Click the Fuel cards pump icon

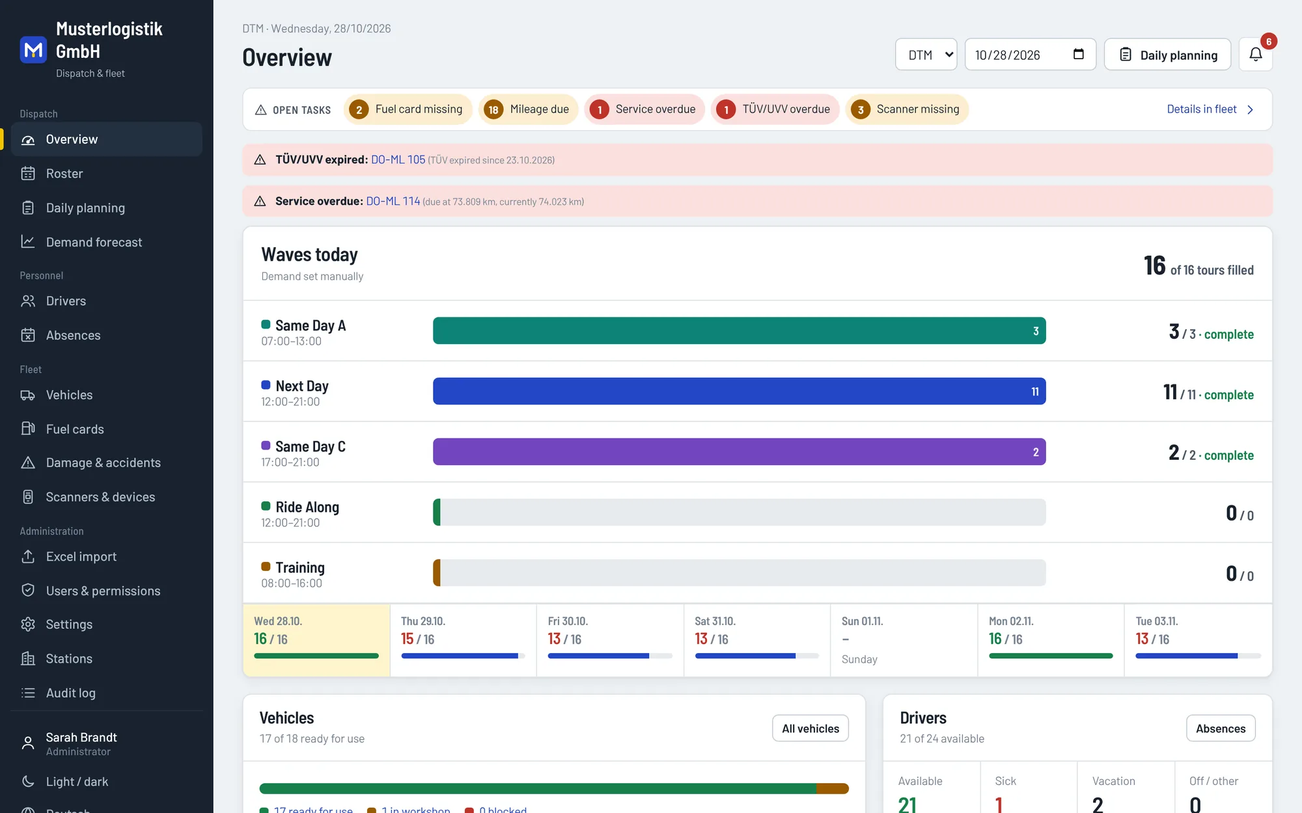click(28, 429)
